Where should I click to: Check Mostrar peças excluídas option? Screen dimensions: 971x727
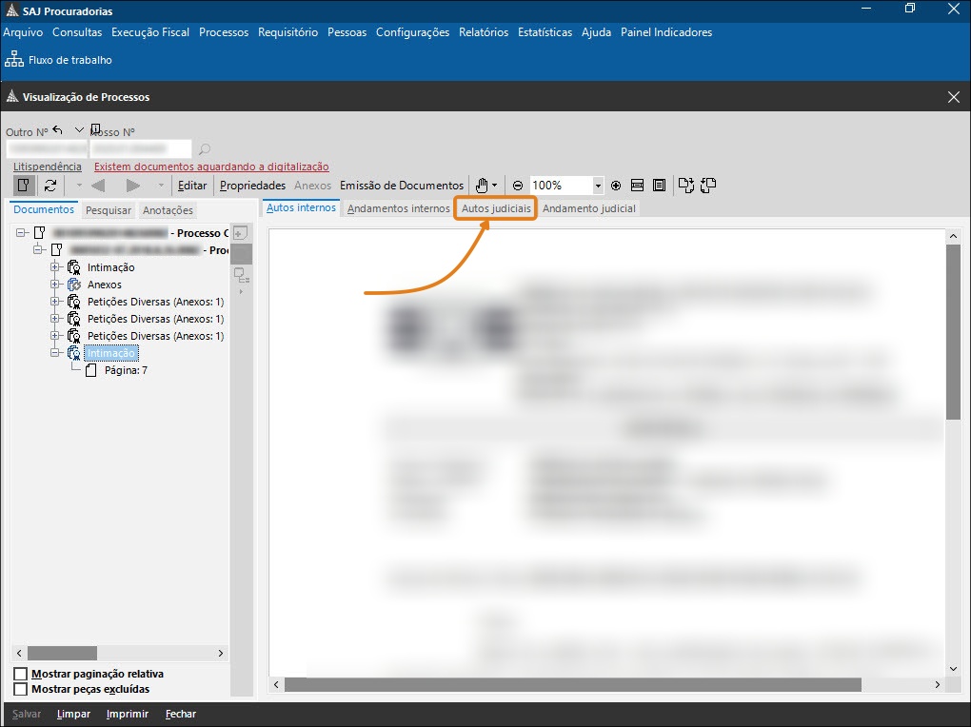point(21,689)
